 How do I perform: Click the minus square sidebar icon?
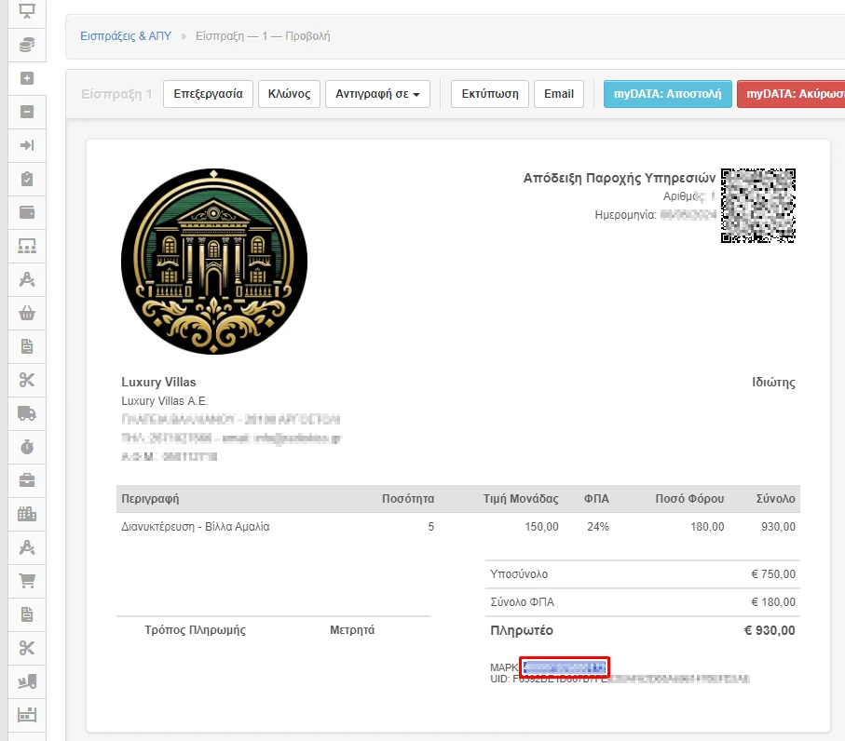pyautogui.click(x=27, y=112)
